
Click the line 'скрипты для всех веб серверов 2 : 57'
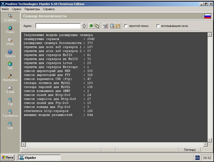click(57, 51)
